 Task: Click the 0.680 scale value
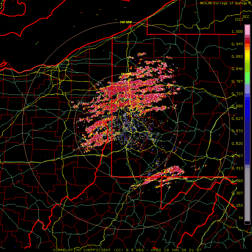[237, 106]
